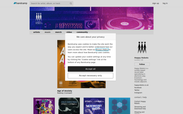Click the Happy Robots sidebar logo image
183x114 pixels.
pos(142,47)
